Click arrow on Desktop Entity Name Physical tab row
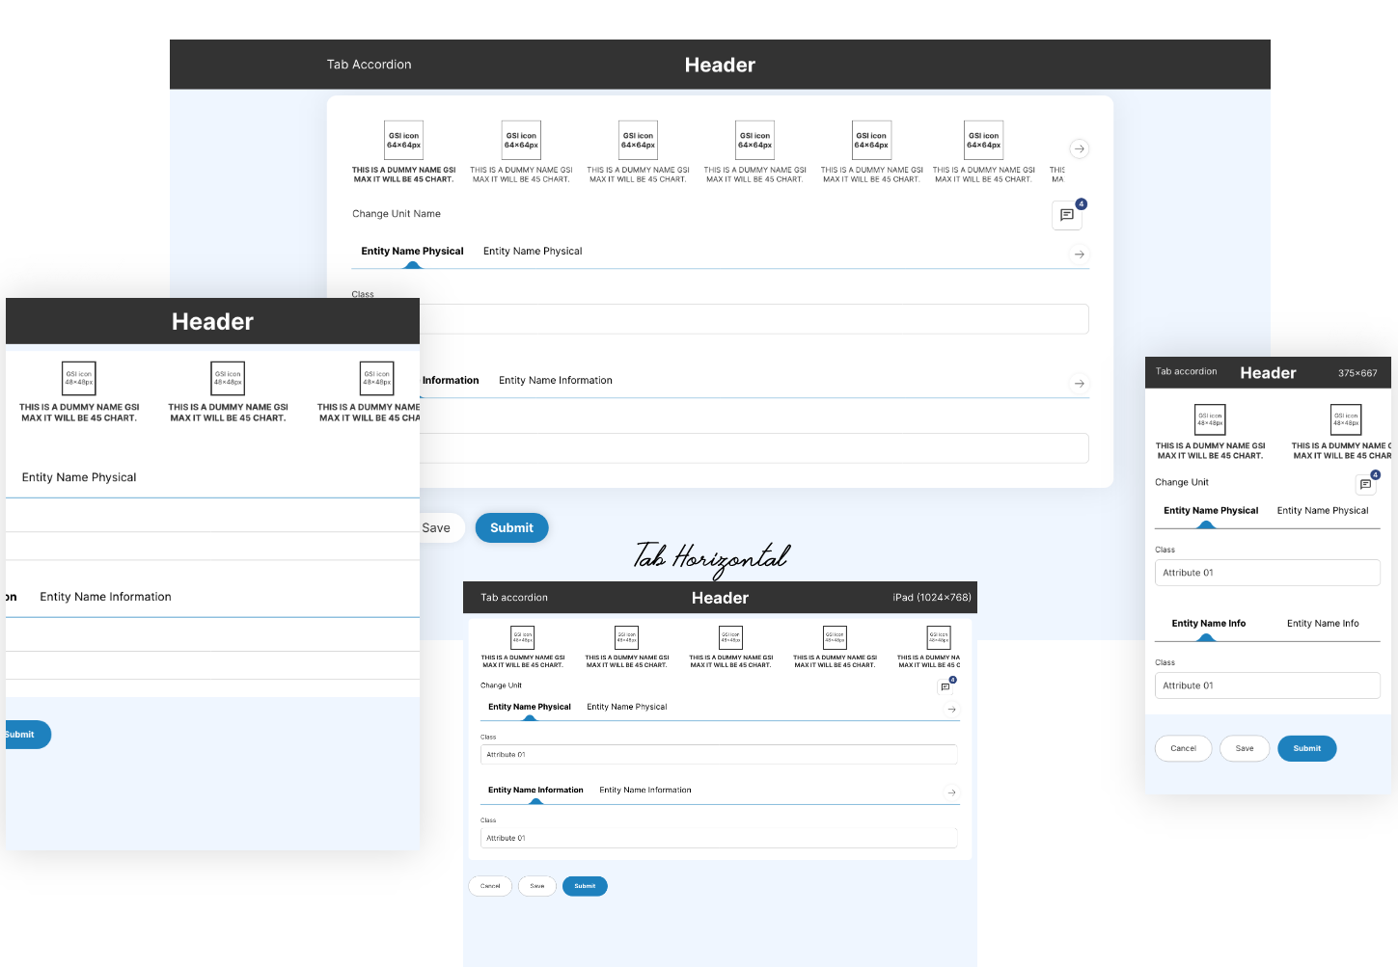1398x967 pixels. (x=1079, y=255)
